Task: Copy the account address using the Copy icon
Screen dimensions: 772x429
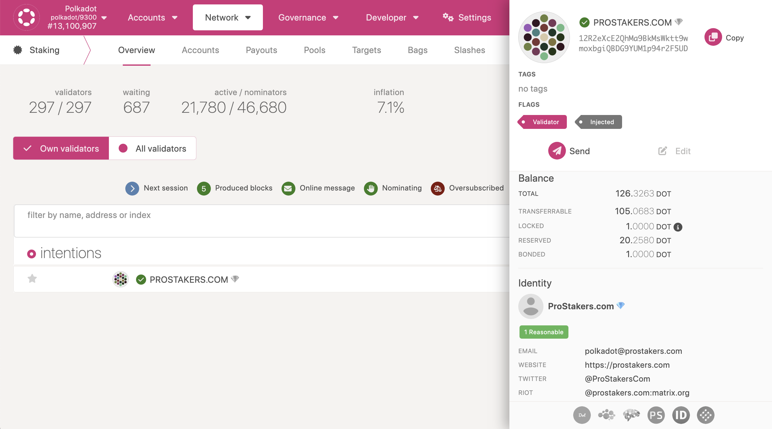Action: [713, 37]
